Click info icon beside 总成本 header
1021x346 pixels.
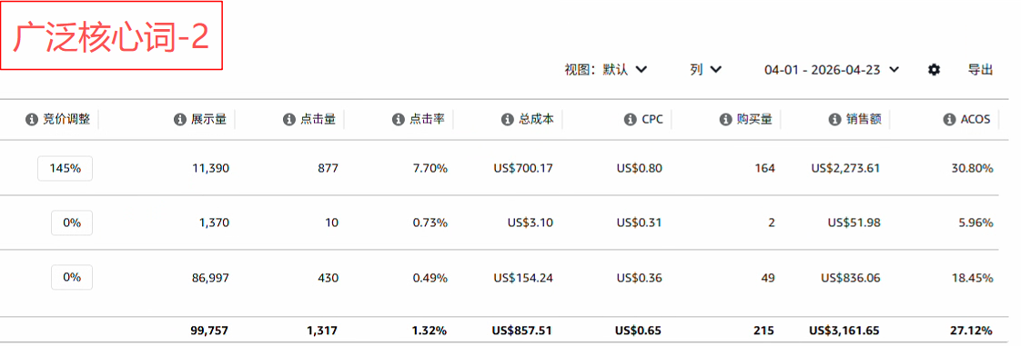point(507,120)
